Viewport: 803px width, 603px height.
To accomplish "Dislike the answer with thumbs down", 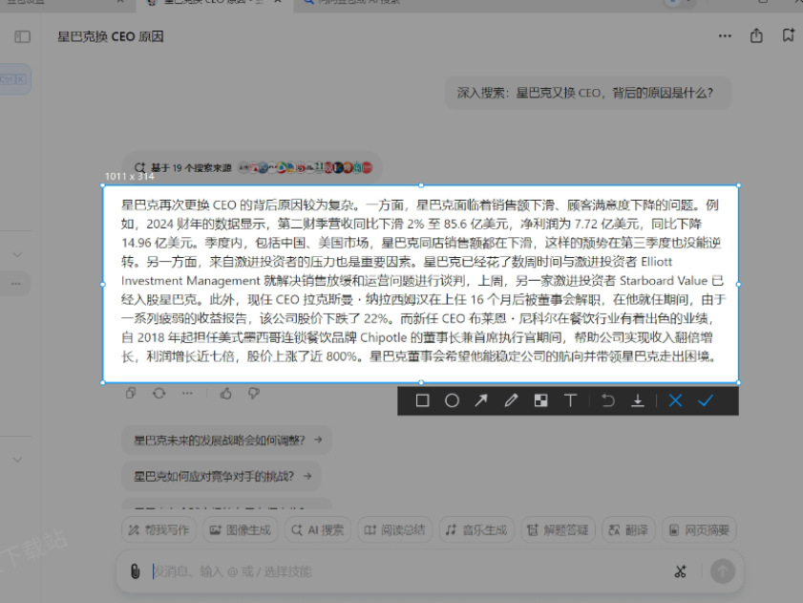I will click(x=253, y=394).
